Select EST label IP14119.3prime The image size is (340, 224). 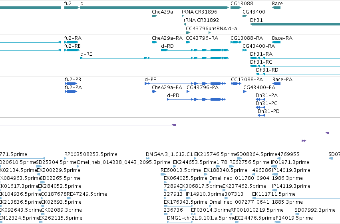click(291, 186)
